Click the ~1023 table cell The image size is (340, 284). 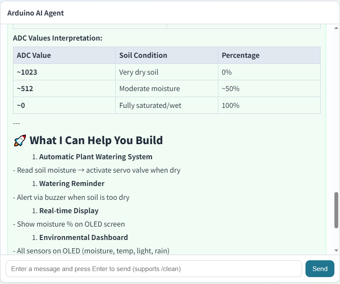[x=64, y=72]
